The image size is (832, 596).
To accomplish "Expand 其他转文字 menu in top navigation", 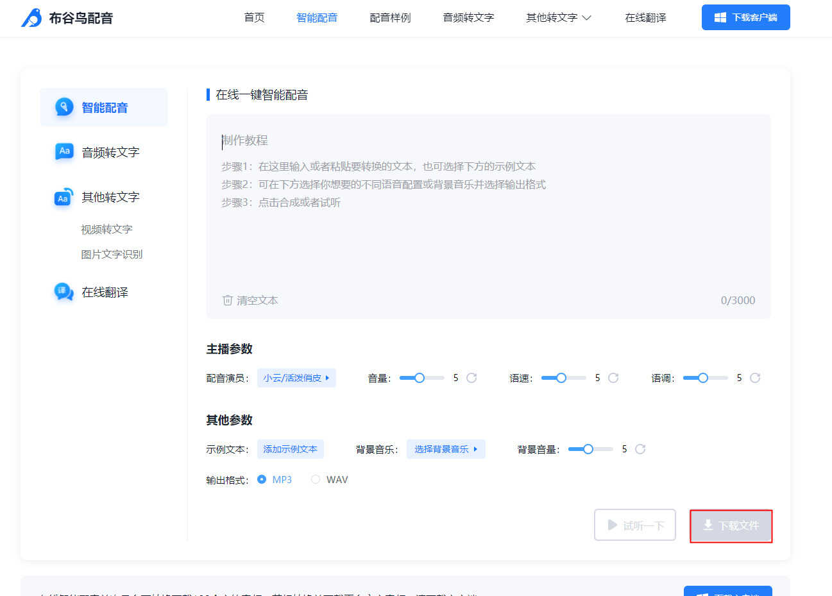I will 558,18.
